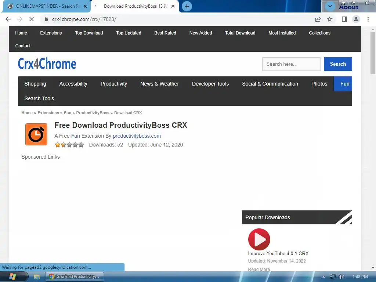Open the highlighted Fun category
Screen dimensions: 376x282
coord(343,84)
